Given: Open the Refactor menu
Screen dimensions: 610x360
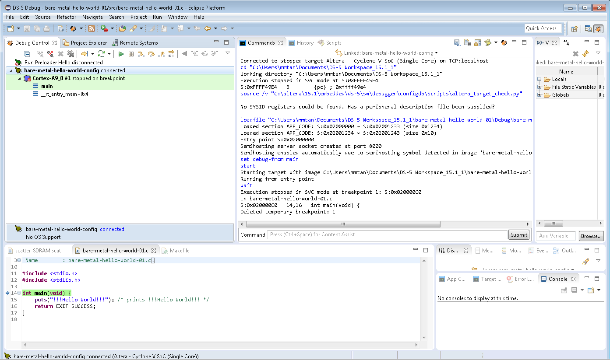Looking at the screenshot, I should [67, 17].
